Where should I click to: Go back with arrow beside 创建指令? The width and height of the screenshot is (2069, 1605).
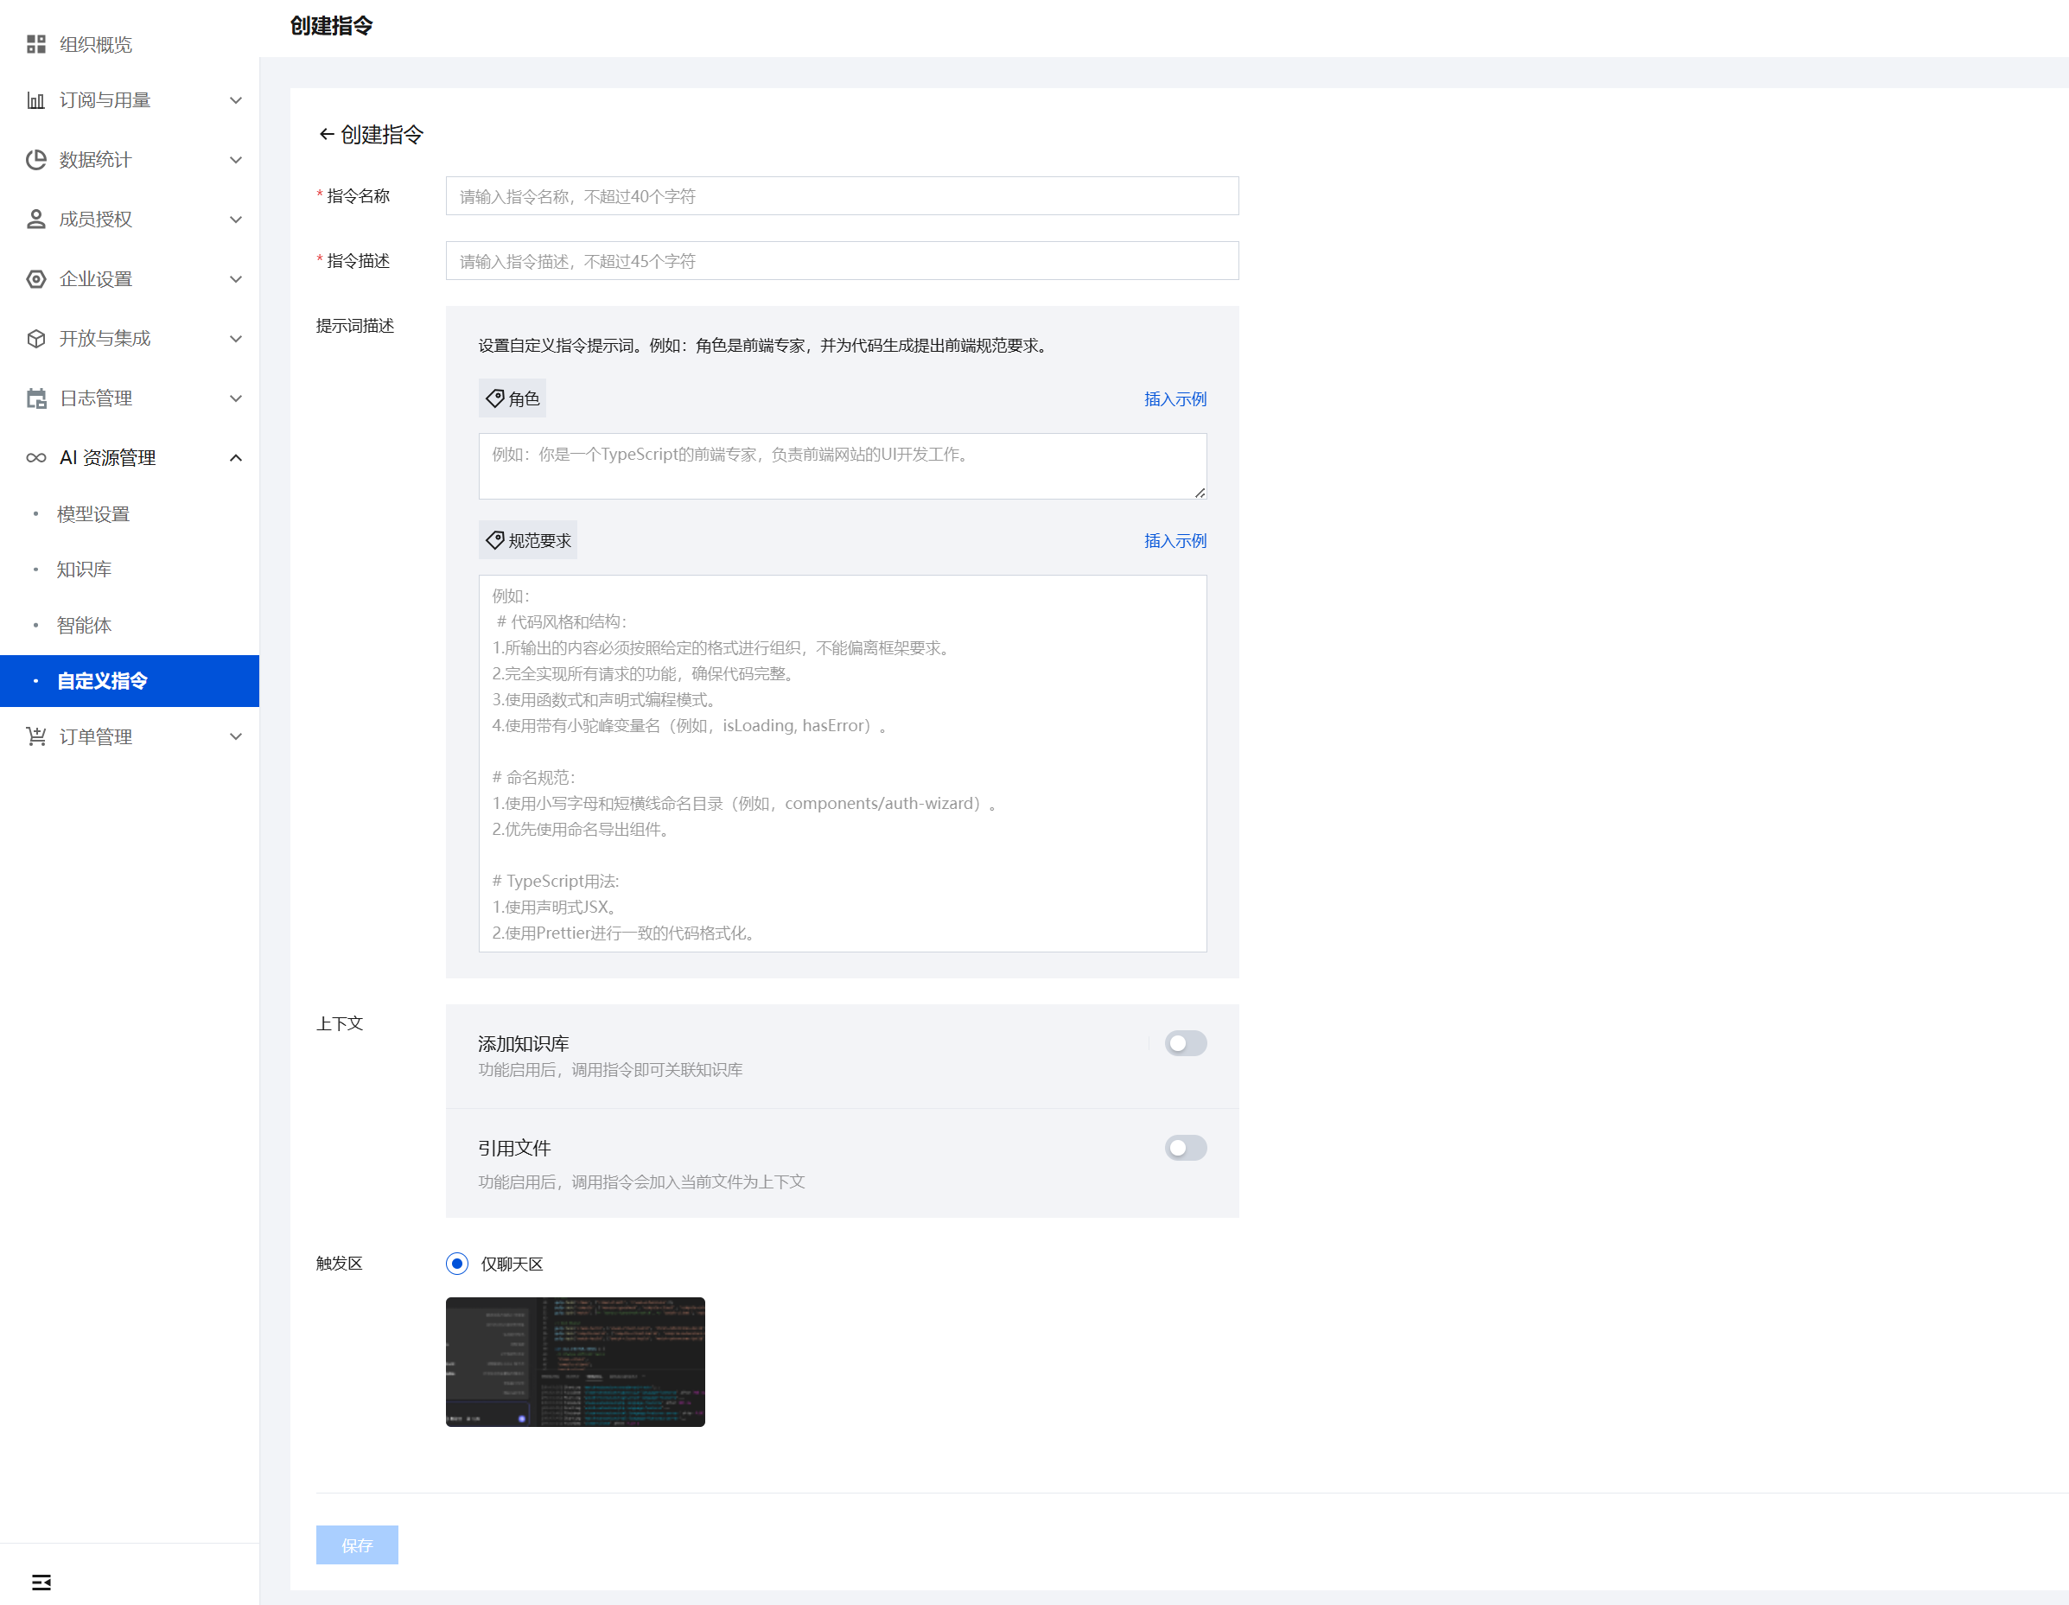click(x=326, y=135)
